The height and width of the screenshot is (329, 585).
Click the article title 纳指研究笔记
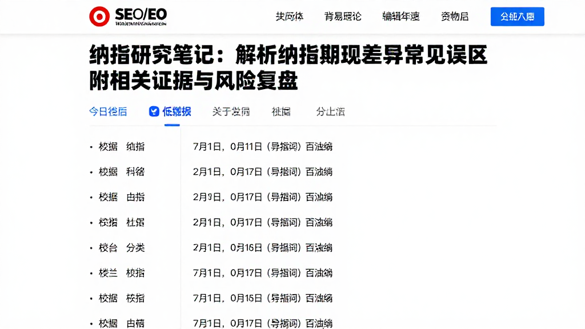click(288, 68)
